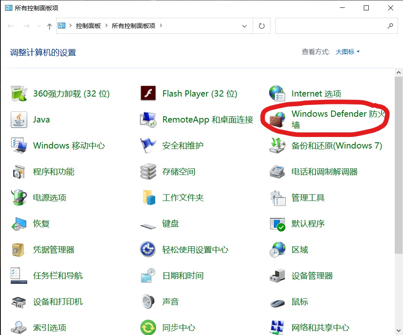The width and height of the screenshot is (403, 335).
Task: Open the 凭据管理器 safe icon
Action: 18,250
